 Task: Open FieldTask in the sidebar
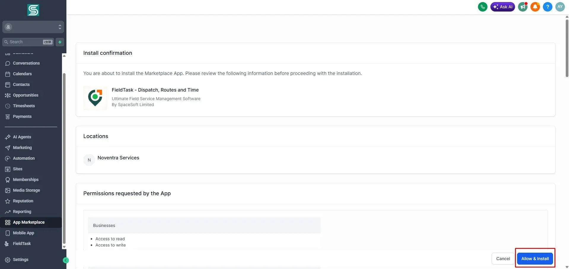31,244
